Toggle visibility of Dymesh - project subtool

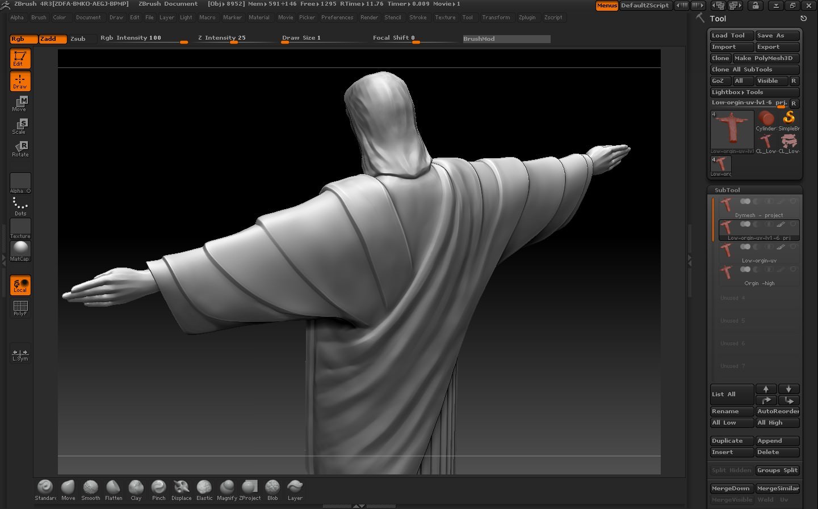pyautogui.click(x=745, y=202)
